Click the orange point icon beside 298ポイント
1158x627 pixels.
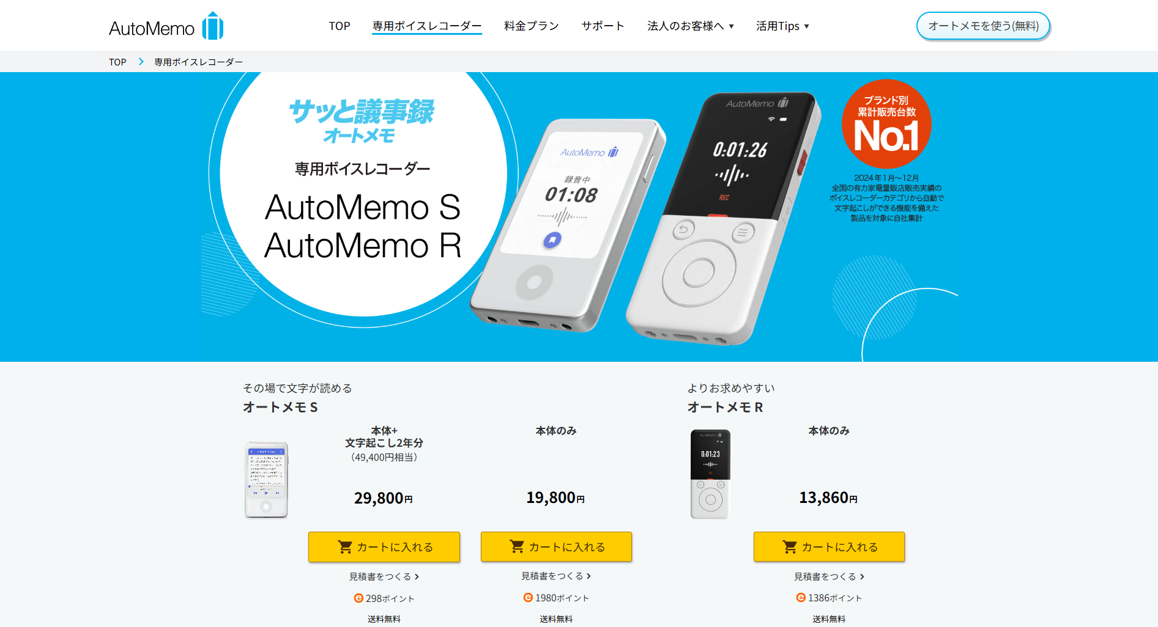358,598
